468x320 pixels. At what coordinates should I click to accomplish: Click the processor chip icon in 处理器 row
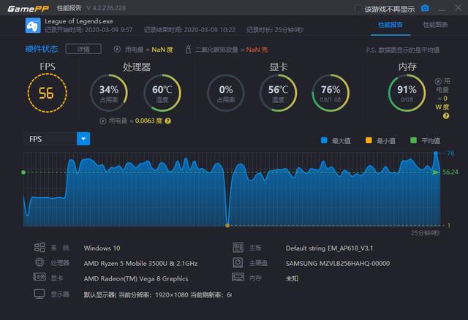(39, 262)
